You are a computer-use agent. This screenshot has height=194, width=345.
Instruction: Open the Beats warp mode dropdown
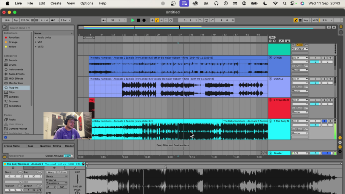click(57, 176)
